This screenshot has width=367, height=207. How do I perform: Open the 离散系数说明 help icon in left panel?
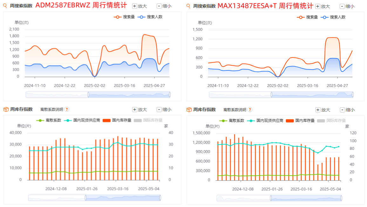(67, 110)
